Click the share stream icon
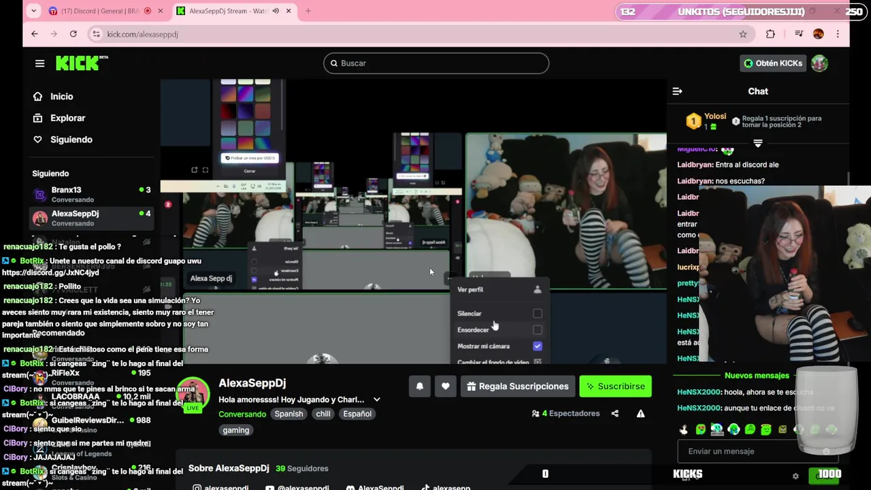 (x=615, y=414)
